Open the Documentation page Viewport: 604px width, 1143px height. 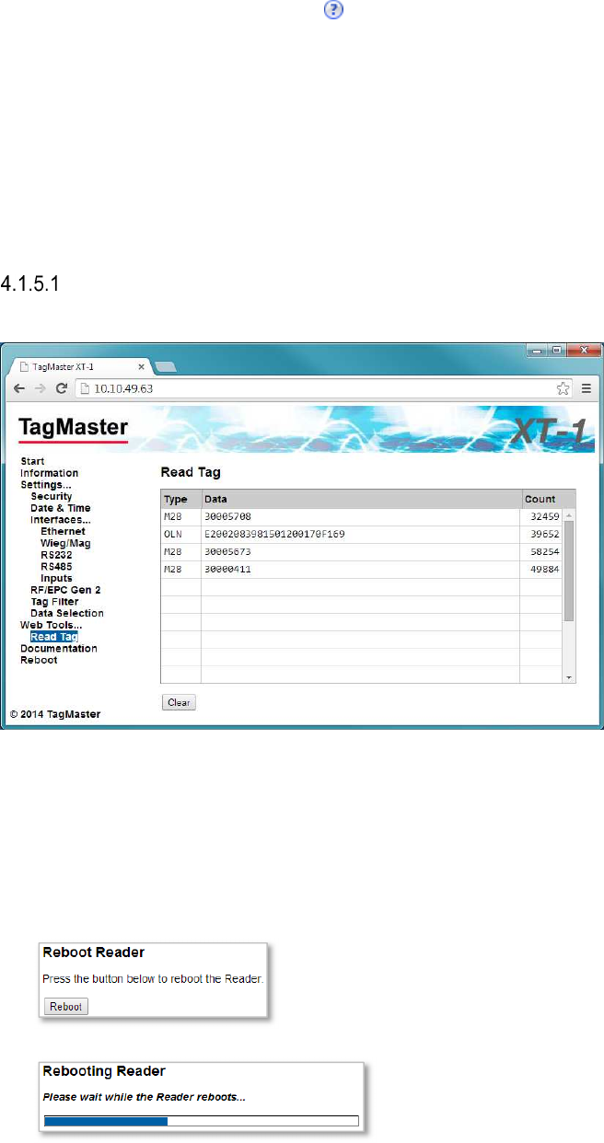tap(59, 648)
